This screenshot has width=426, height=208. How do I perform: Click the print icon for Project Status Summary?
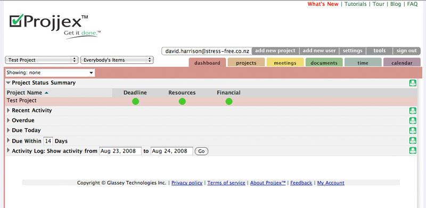click(413, 83)
